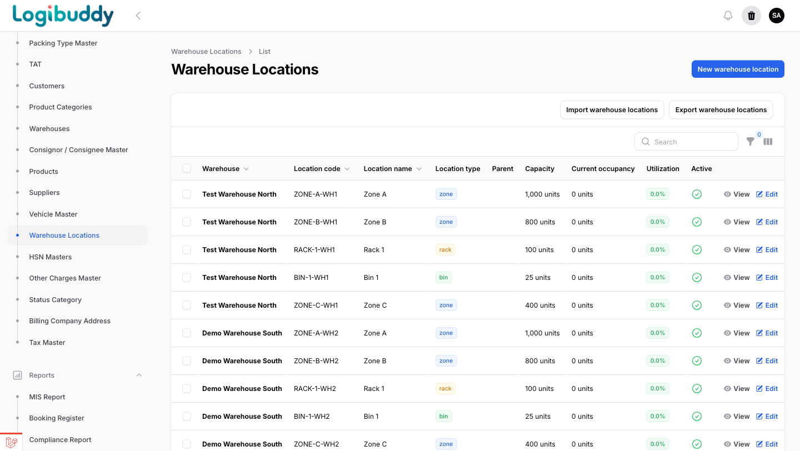800x451 pixels.
Task: Edit the BIN-1-WH1 location
Action: (x=767, y=278)
